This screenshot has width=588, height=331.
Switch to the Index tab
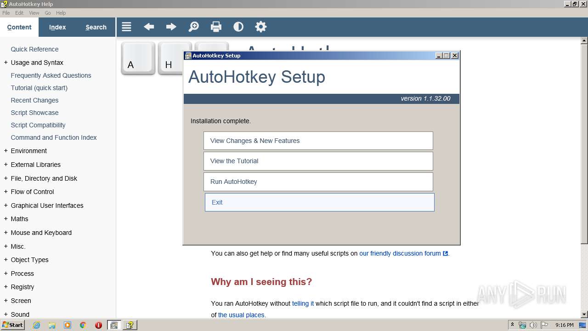coord(57,27)
